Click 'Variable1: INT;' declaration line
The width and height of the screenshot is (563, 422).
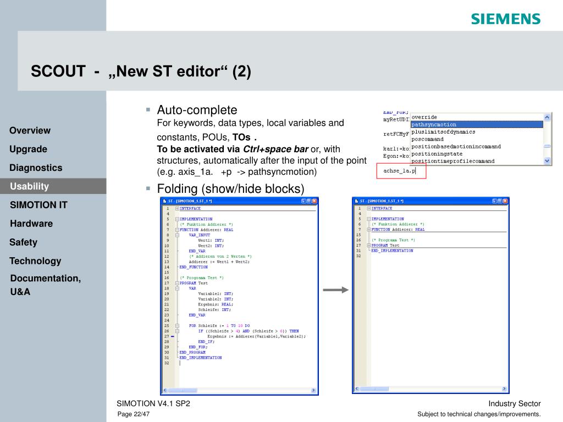[x=216, y=294]
